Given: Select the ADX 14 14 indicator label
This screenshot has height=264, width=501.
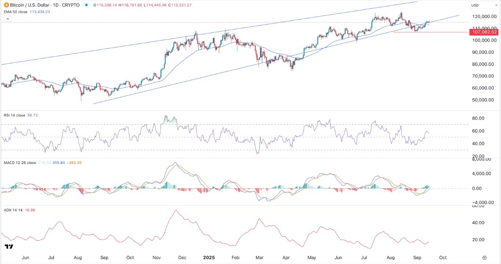Looking at the screenshot, I should point(13,210).
